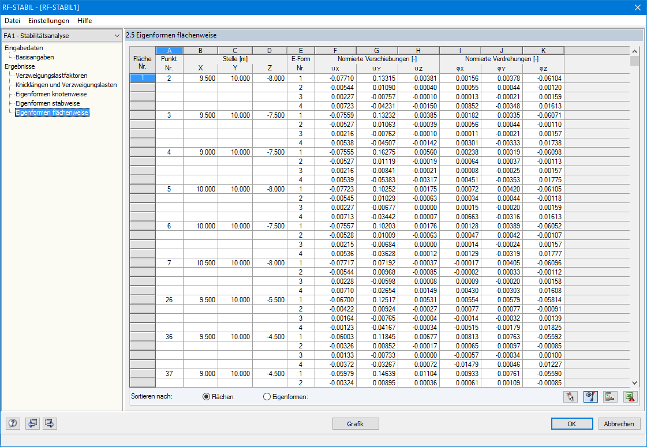
Task: Select Eigenformen flächenweise tree item
Action: 52,112
